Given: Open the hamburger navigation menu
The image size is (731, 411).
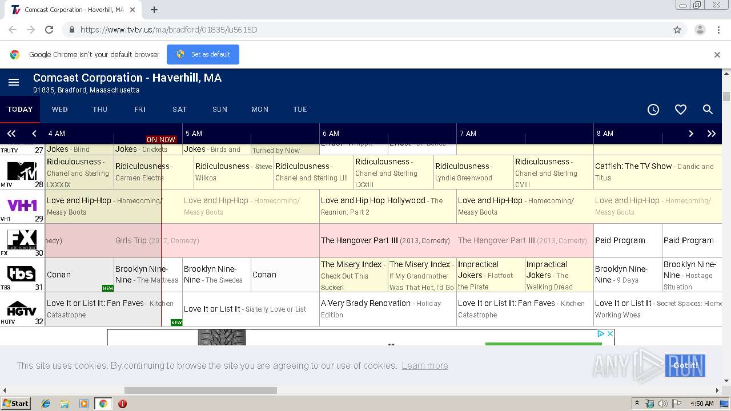Looking at the screenshot, I should click(14, 83).
